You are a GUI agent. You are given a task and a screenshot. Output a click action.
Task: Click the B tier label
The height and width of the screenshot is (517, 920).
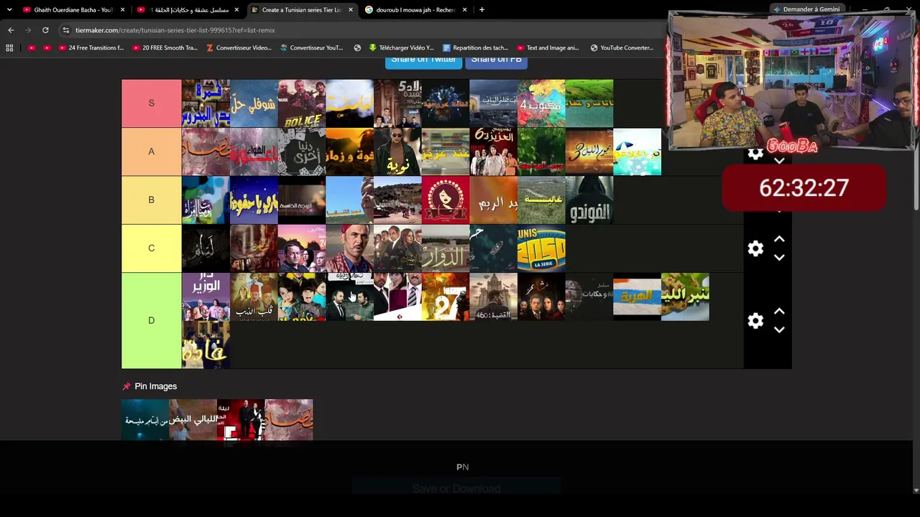click(151, 200)
